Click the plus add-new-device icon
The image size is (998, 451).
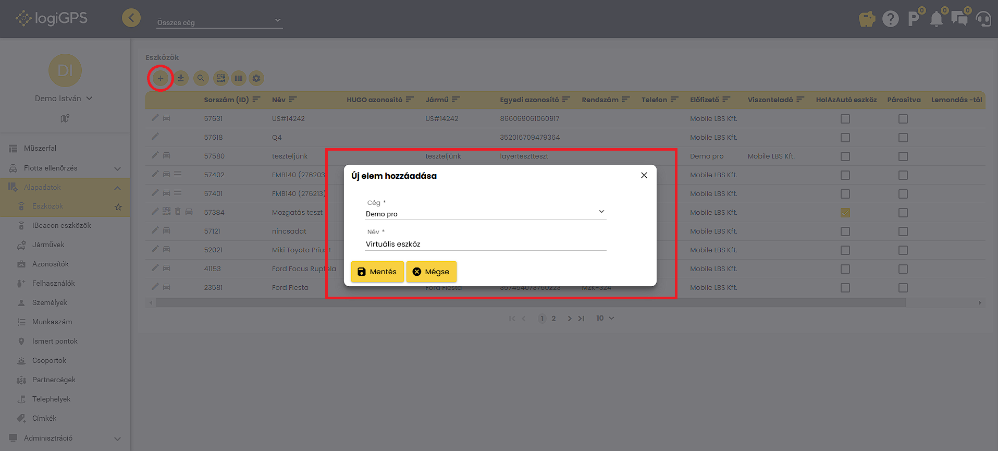click(160, 78)
